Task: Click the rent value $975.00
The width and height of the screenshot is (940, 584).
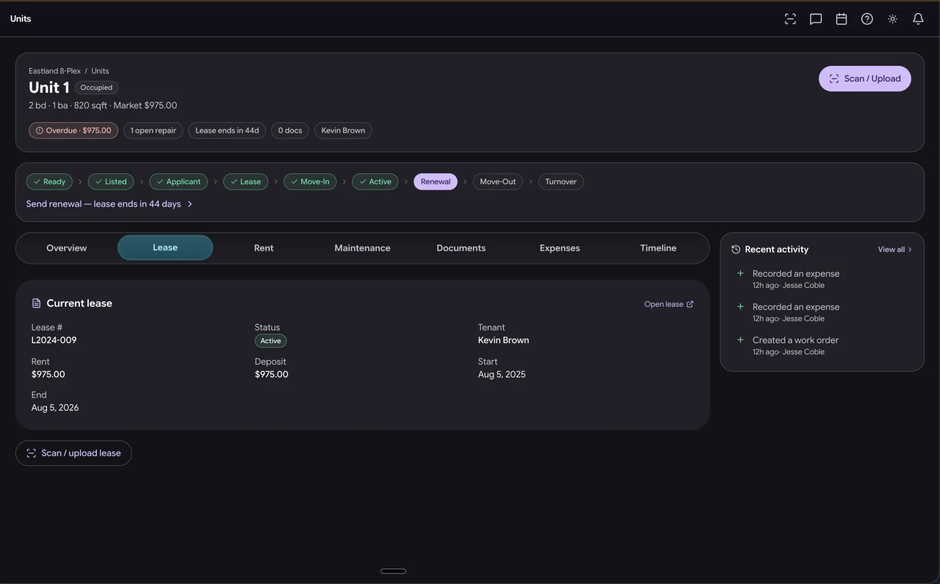Action: (48, 374)
